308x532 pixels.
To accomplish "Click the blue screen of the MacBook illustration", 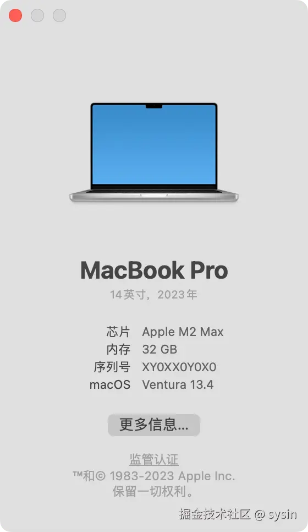I will click(x=154, y=144).
